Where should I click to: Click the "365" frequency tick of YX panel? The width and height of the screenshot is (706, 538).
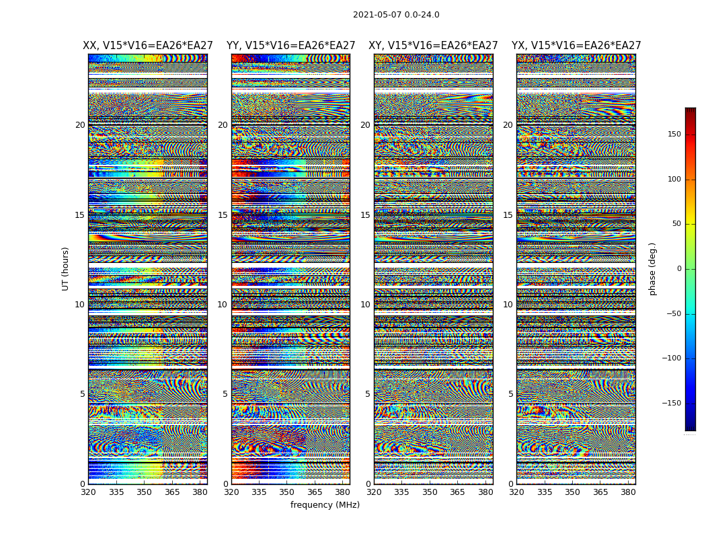600,492
